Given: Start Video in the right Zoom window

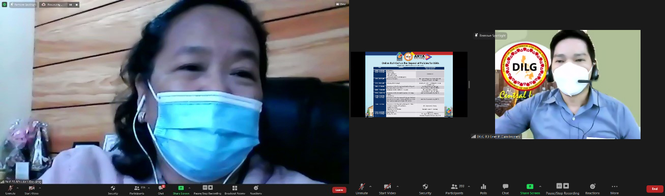Looking at the screenshot, I should pyautogui.click(x=388, y=189).
